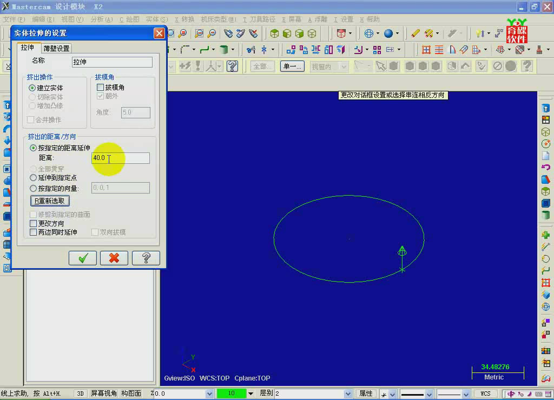Open the 编辑(E) menu

[x=43, y=19]
